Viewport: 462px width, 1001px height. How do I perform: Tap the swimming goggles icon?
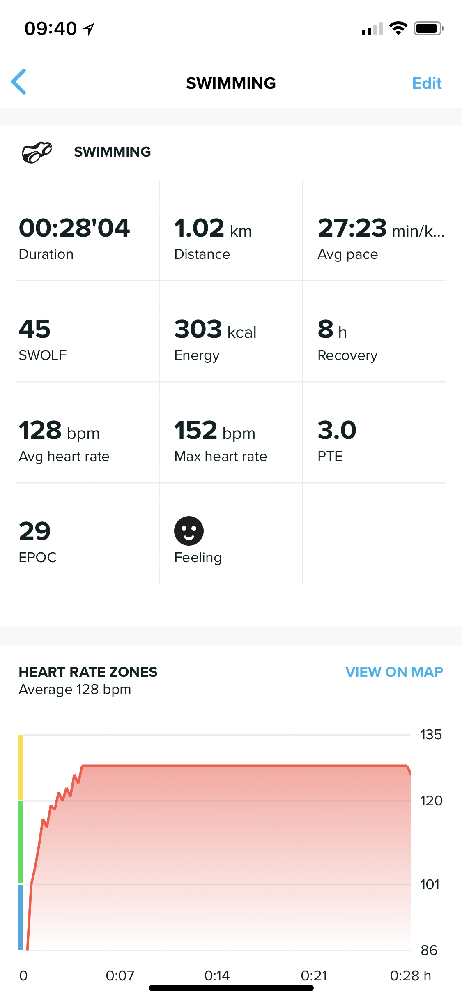37,152
